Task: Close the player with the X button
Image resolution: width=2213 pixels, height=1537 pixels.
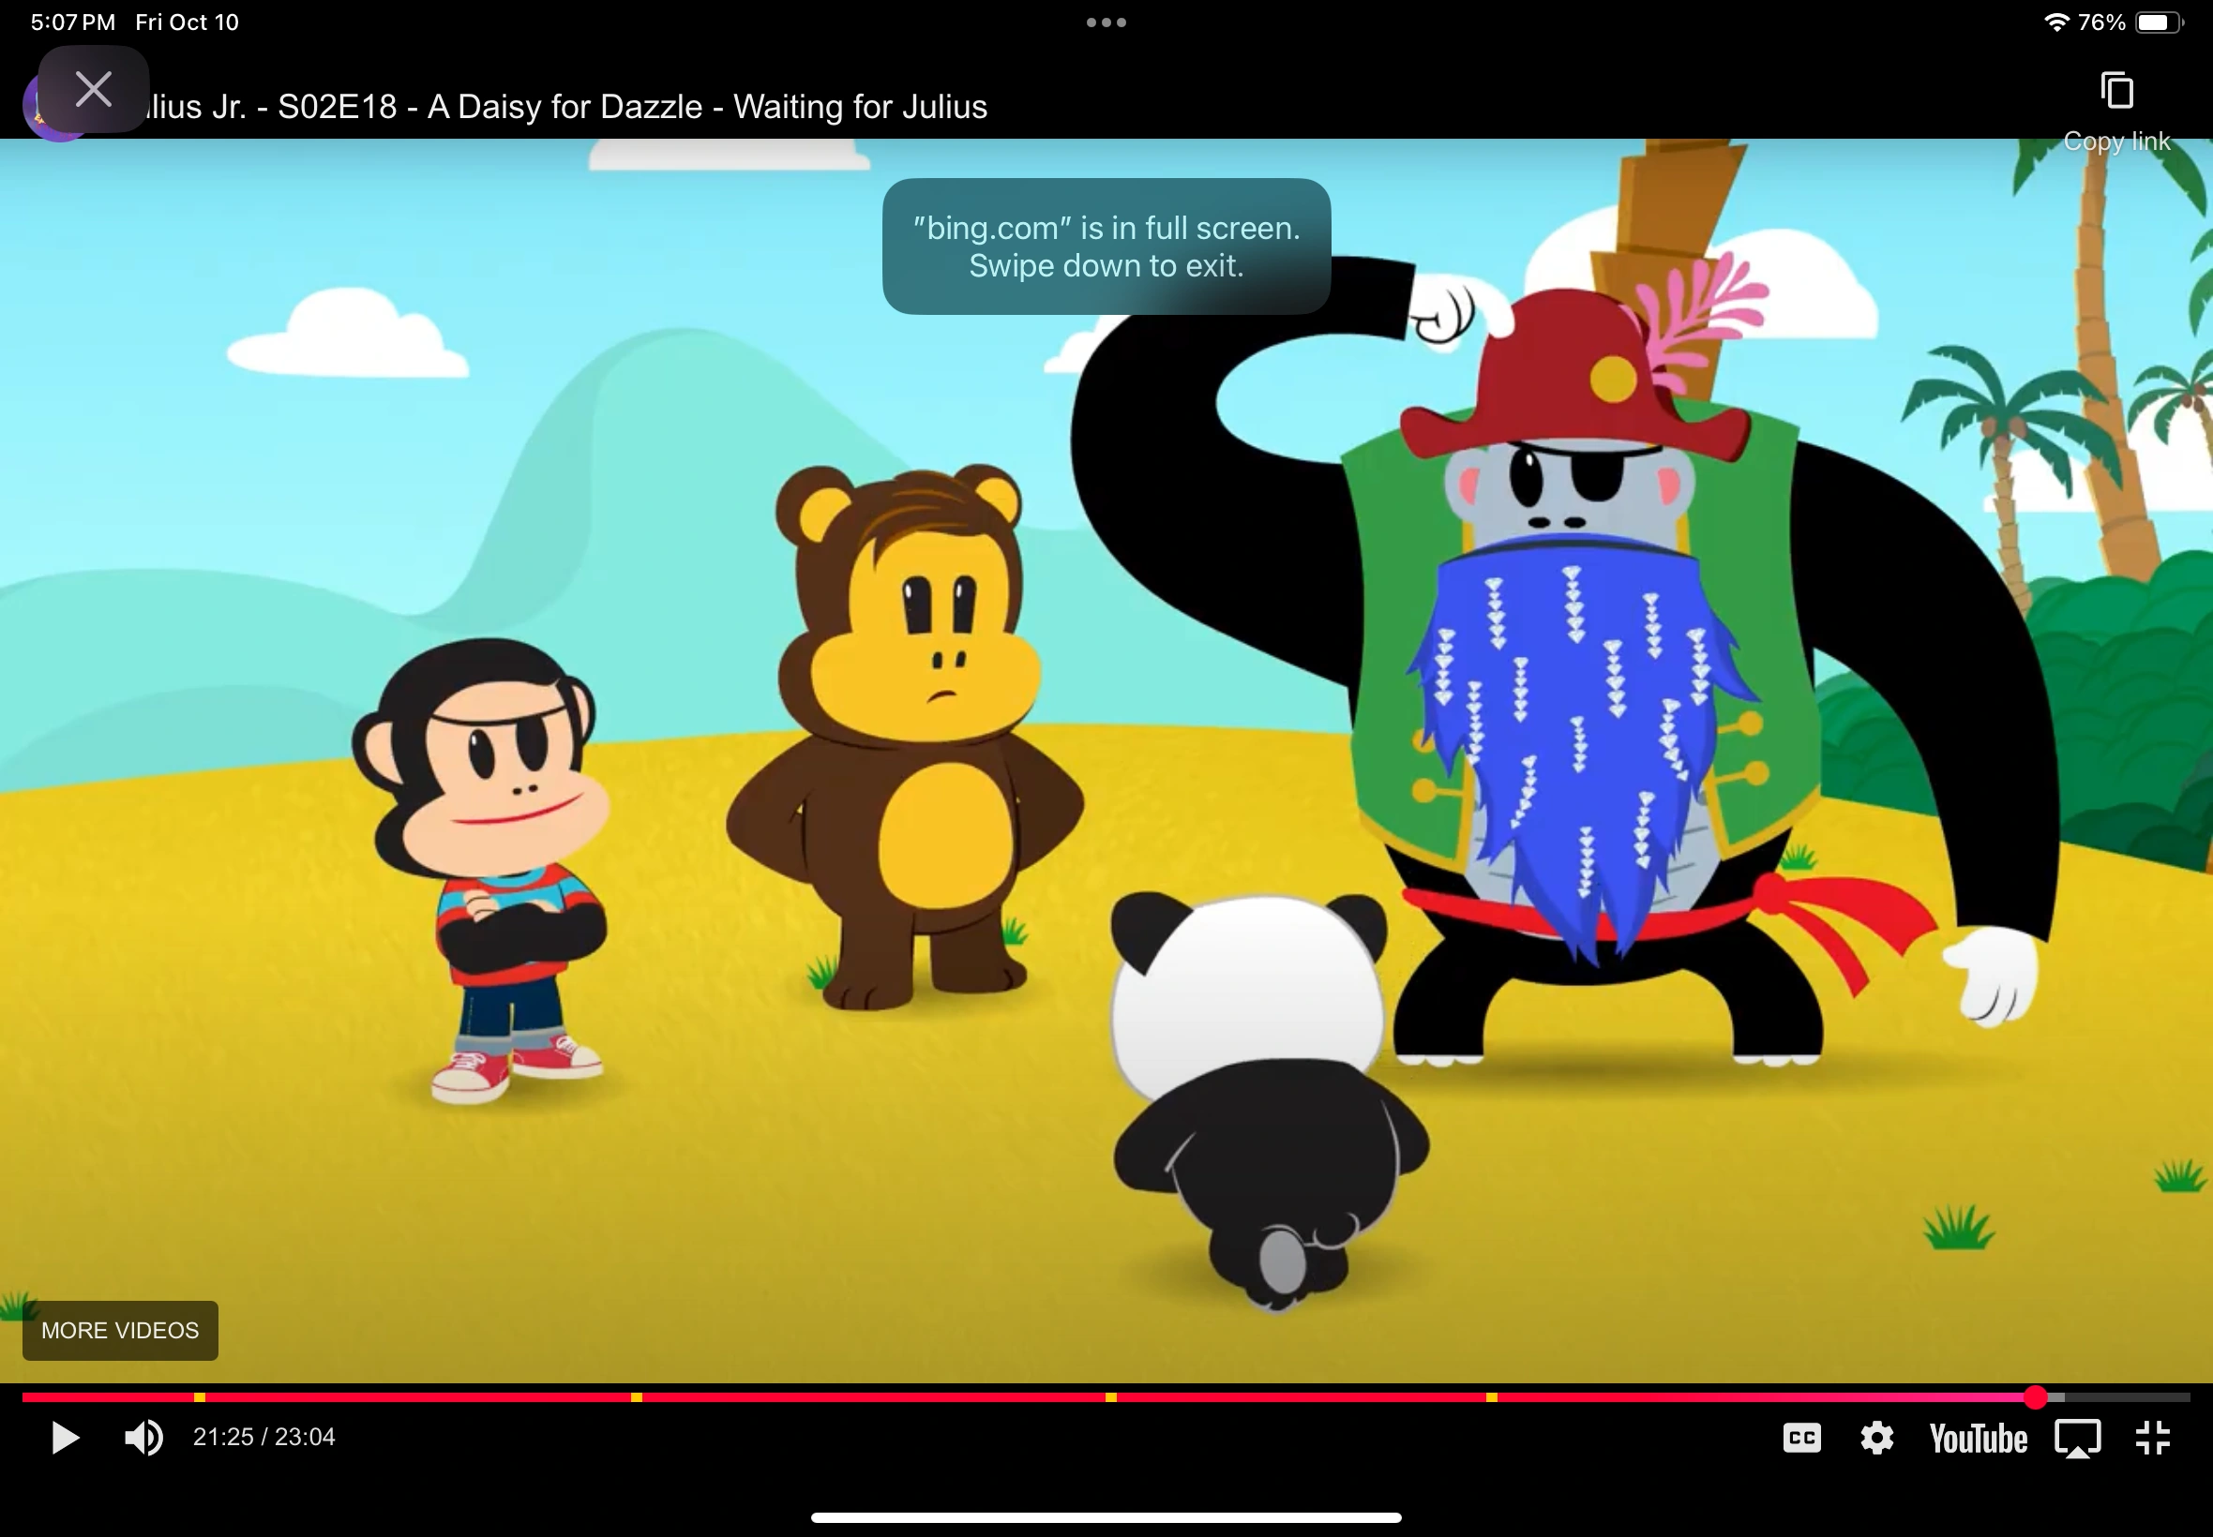Action: [94, 90]
